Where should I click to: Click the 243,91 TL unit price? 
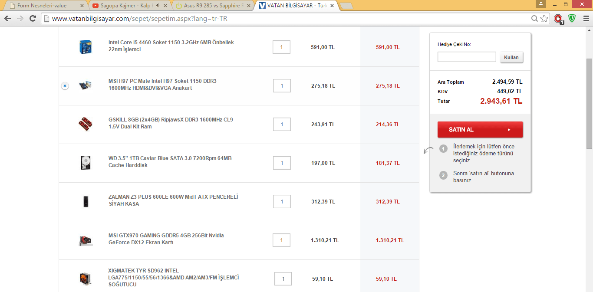tap(323, 125)
